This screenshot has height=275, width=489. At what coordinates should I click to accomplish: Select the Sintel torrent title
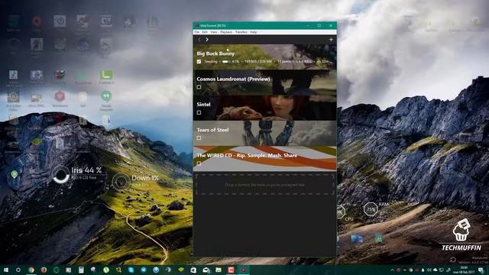(x=204, y=105)
